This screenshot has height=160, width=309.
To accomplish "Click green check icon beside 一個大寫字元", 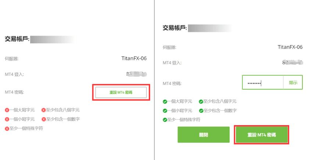I will (x=165, y=102).
